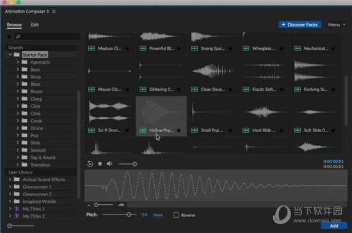Click the loop playback icon
Viewport: 352px width, 233px height.
pyautogui.click(x=90, y=164)
